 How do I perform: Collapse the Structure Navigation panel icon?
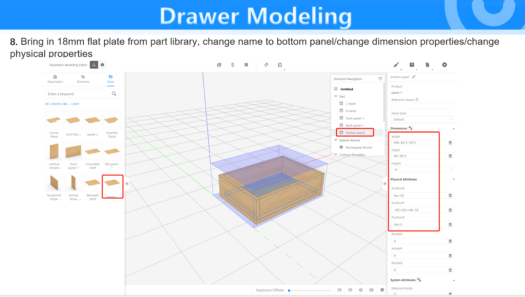pyautogui.click(x=380, y=79)
